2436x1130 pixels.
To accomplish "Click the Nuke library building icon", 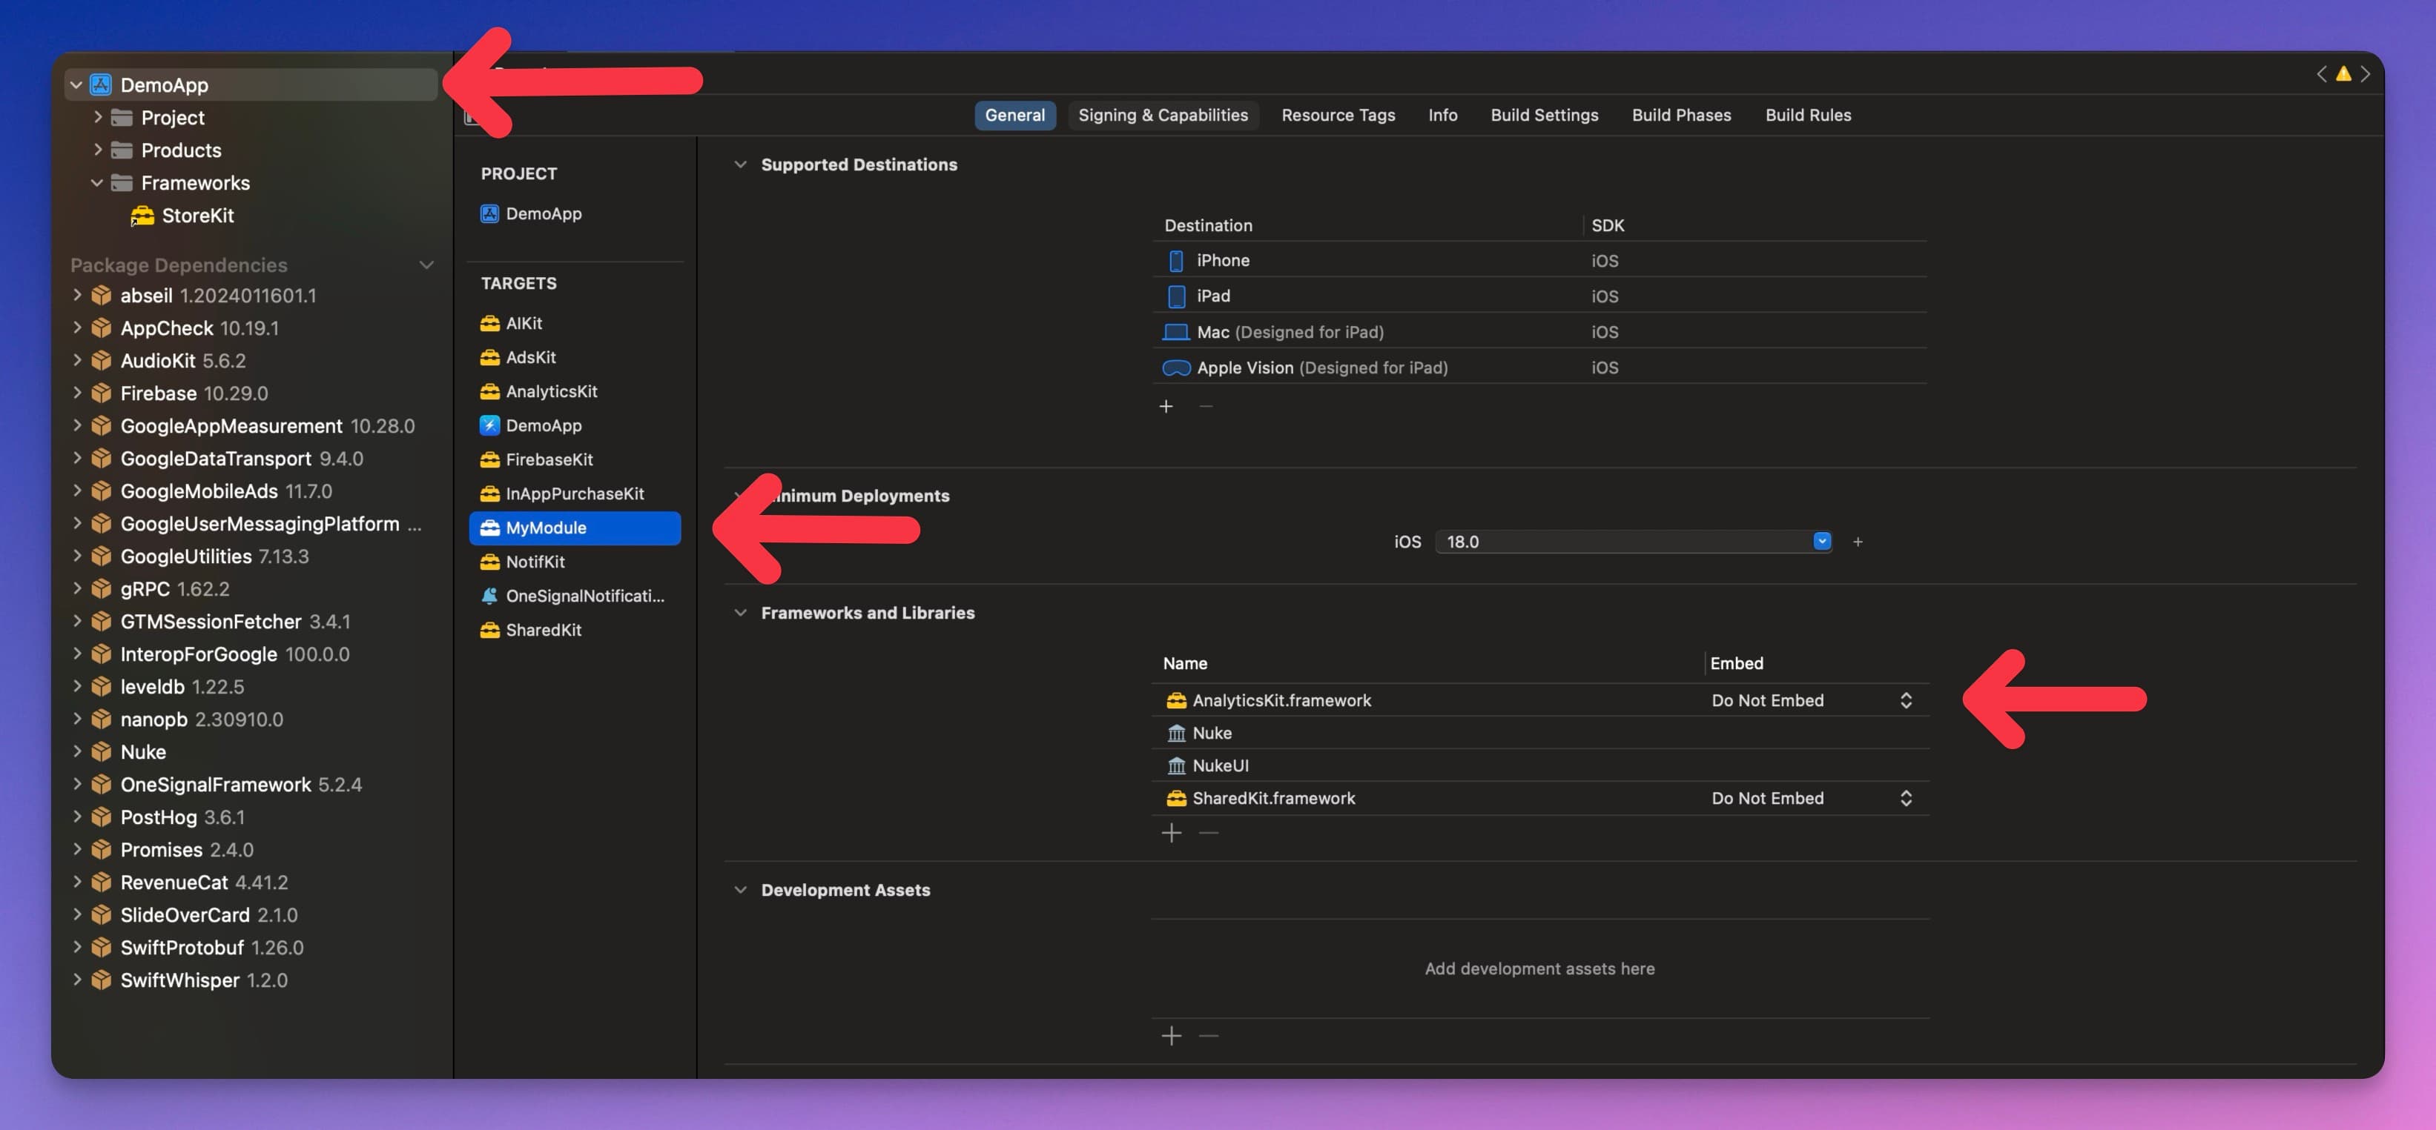I will coord(1175,733).
